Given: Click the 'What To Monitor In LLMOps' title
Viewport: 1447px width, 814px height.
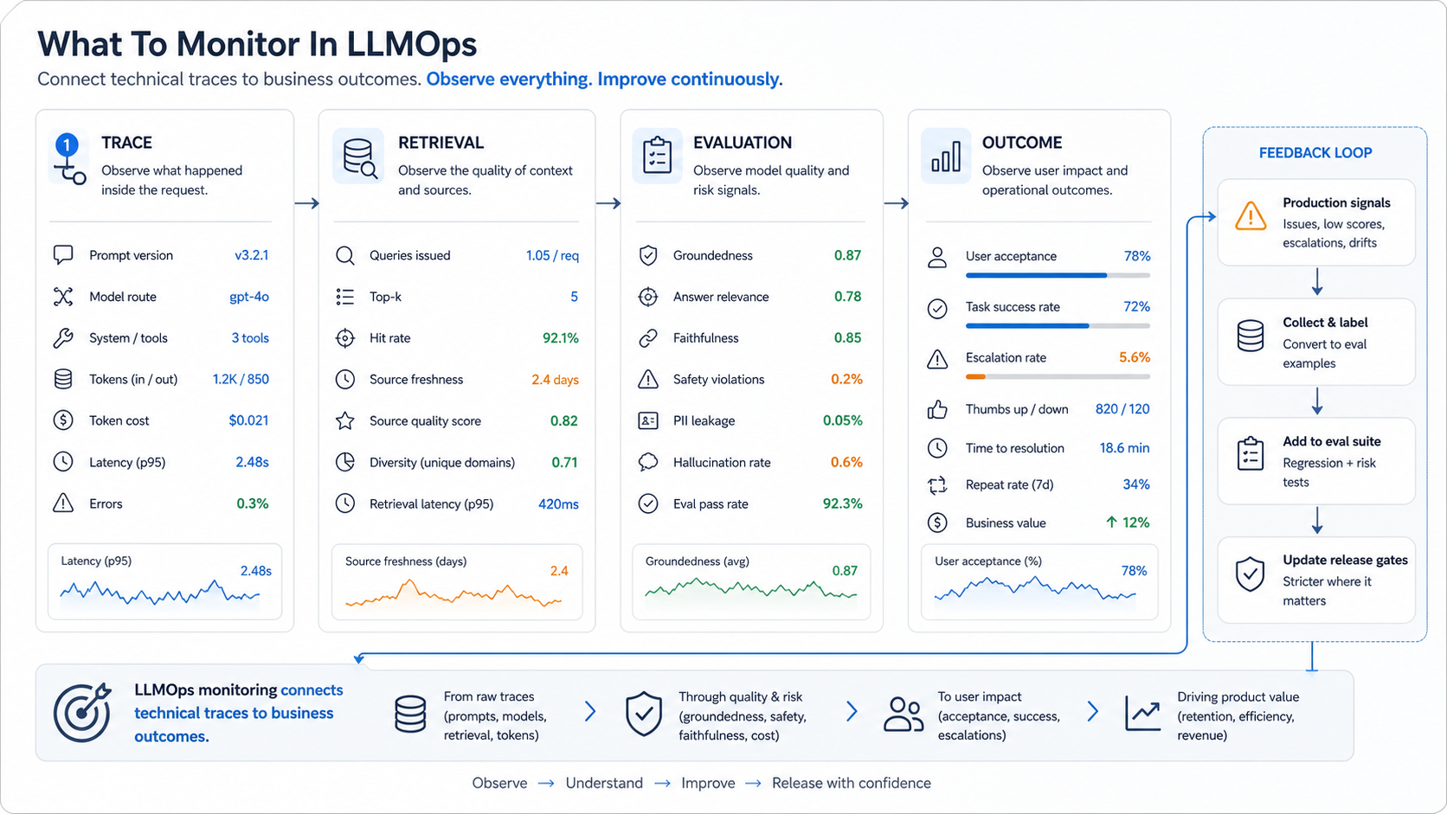Looking at the screenshot, I should click(257, 44).
